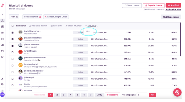Go to results page 2
The width and height of the screenshot is (185, 102).
(x=57, y=95)
